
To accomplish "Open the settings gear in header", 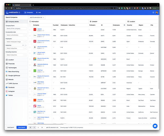I will click(153, 13).
